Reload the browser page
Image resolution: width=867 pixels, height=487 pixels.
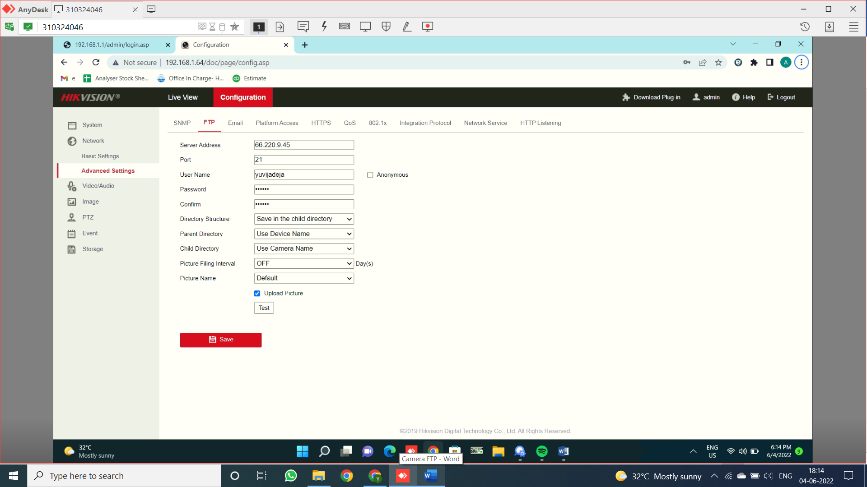click(x=96, y=62)
